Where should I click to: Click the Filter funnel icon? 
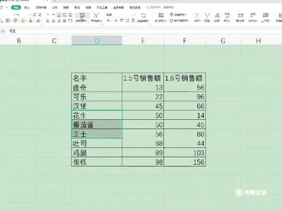tap(207, 16)
